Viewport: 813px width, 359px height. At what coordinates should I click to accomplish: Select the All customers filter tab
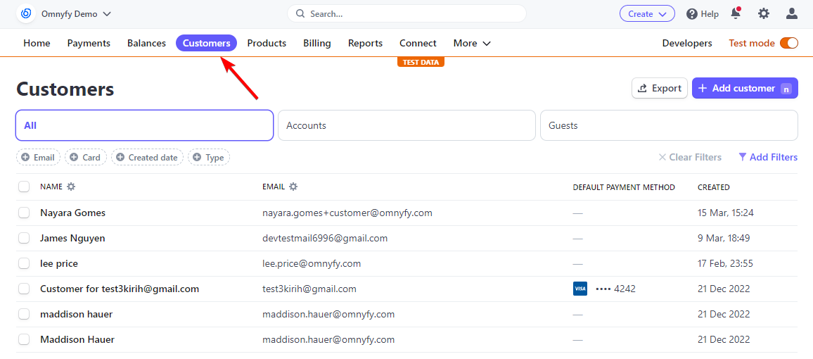pyautogui.click(x=145, y=125)
